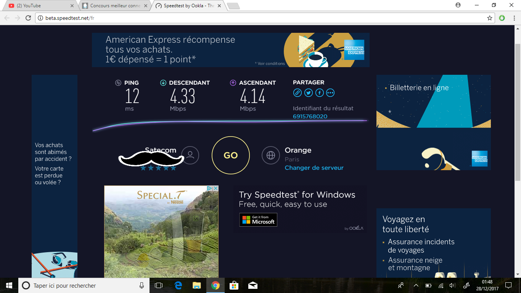Click the Descendant download arrow icon
Image resolution: width=521 pixels, height=293 pixels.
163,83
